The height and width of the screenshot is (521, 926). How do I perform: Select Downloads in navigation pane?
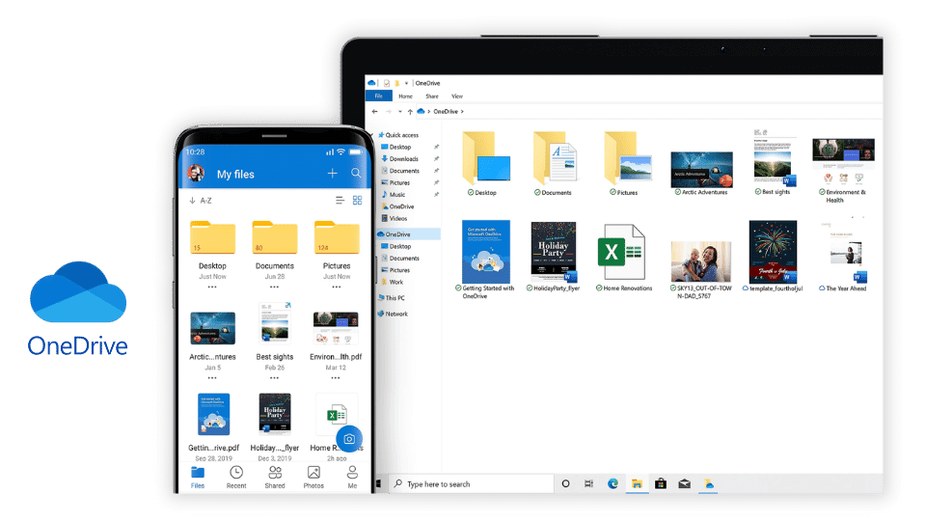click(x=400, y=159)
